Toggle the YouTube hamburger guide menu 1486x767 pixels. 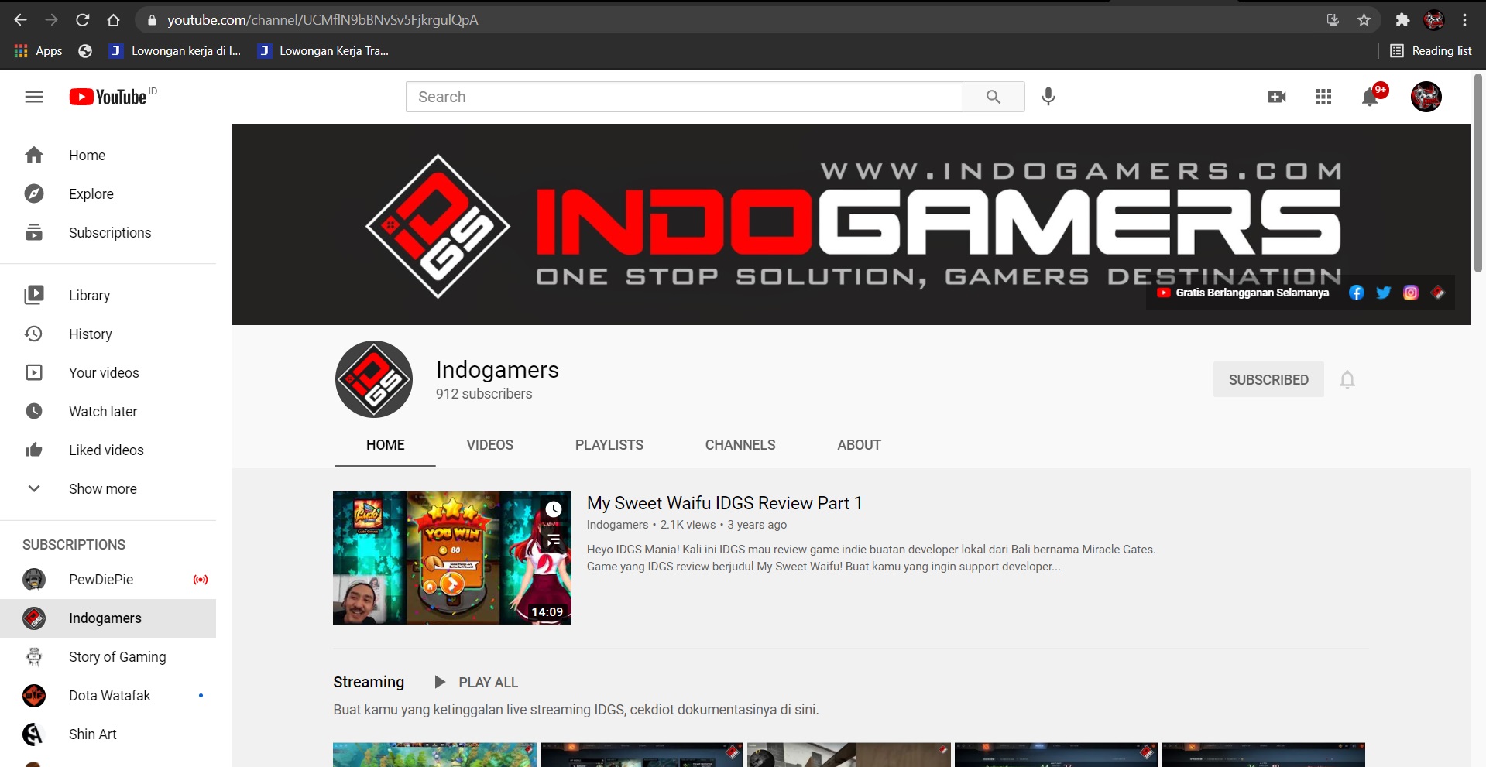click(34, 97)
